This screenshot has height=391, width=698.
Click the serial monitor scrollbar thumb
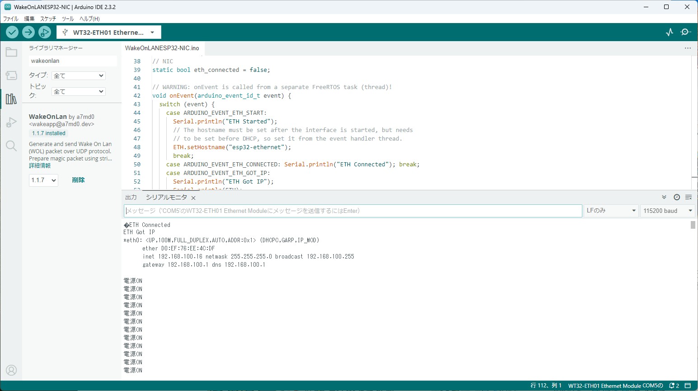pos(693,225)
